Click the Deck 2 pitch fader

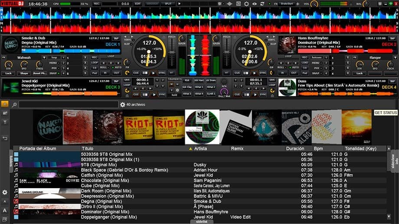[226, 53]
